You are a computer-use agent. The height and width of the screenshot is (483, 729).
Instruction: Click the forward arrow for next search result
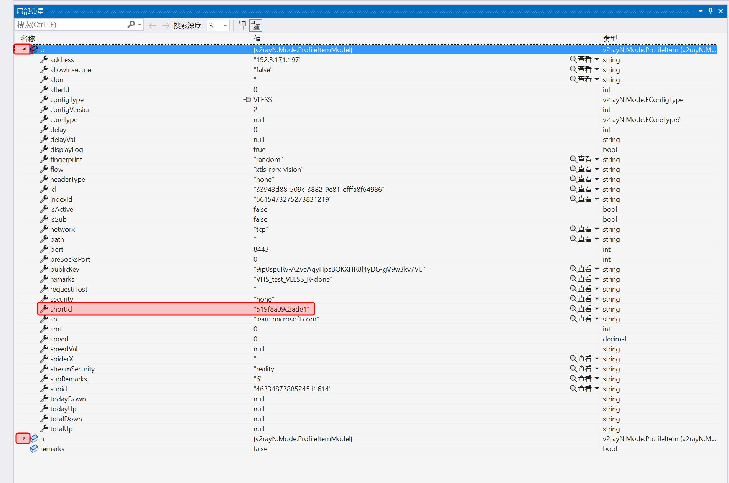(x=166, y=25)
